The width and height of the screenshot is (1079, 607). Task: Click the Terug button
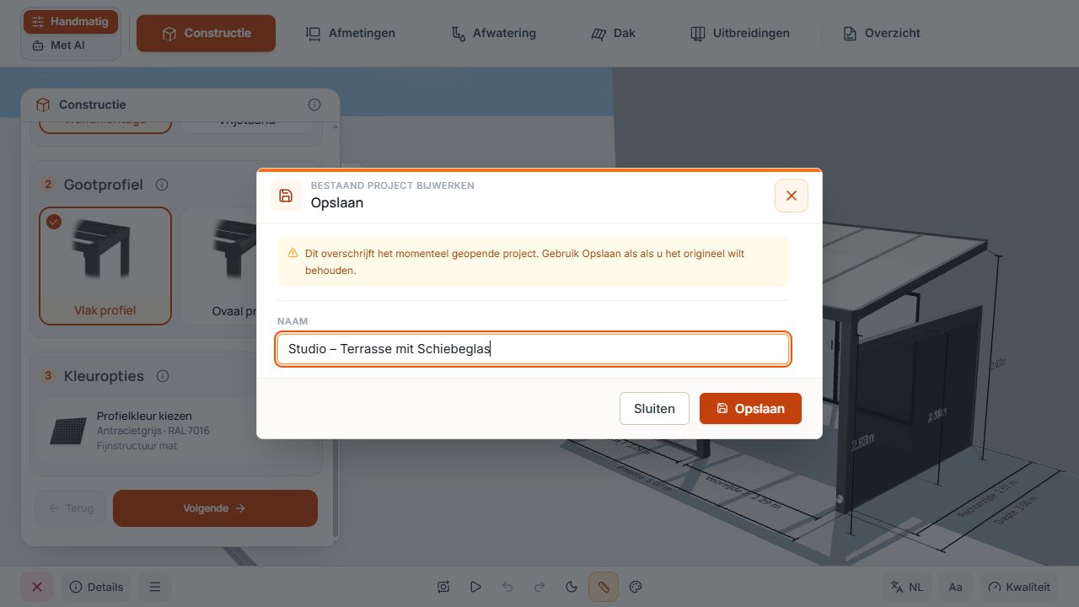coord(71,508)
